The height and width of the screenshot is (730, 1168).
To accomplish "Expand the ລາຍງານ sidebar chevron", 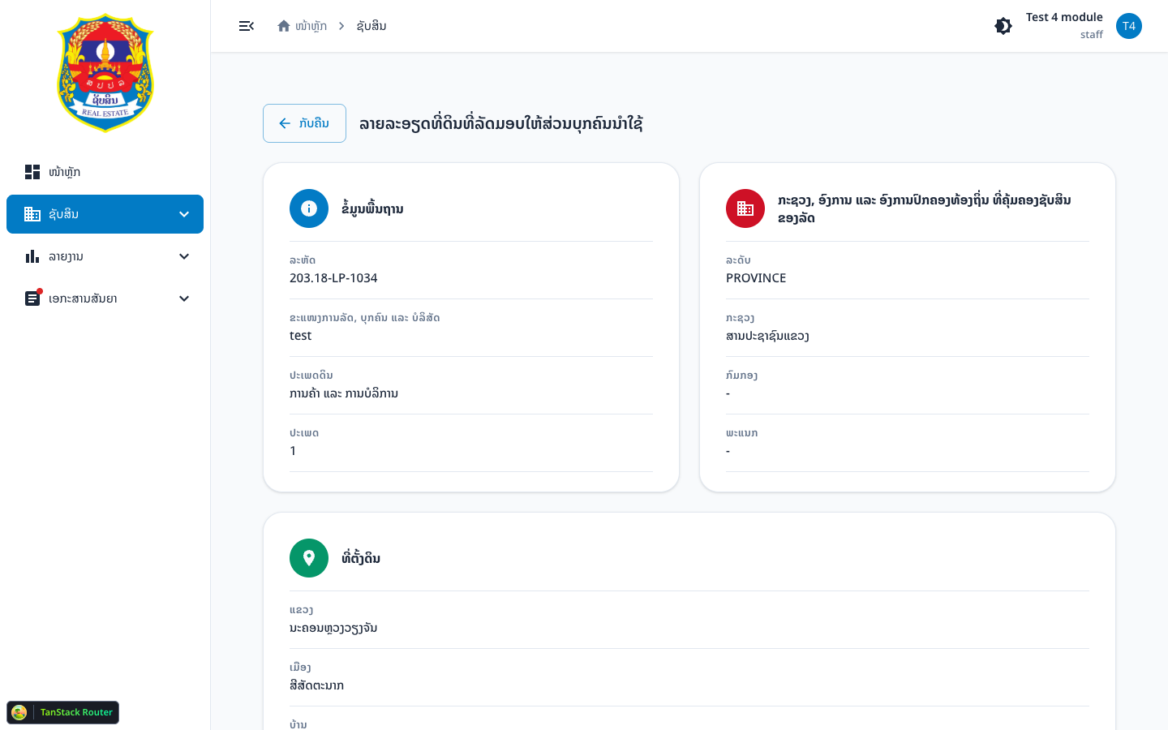I will click(x=184, y=256).
